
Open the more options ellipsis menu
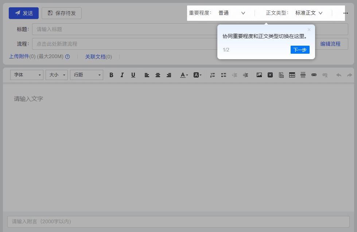[x=345, y=13]
